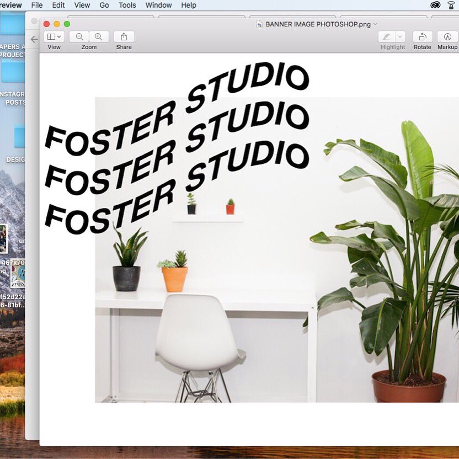This screenshot has height=459, width=459.
Task: Open the Help menu
Action: pyautogui.click(x=189, y=5)
